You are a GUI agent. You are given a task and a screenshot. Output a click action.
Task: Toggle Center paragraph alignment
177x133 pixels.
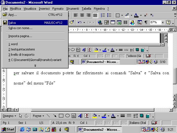82,15
